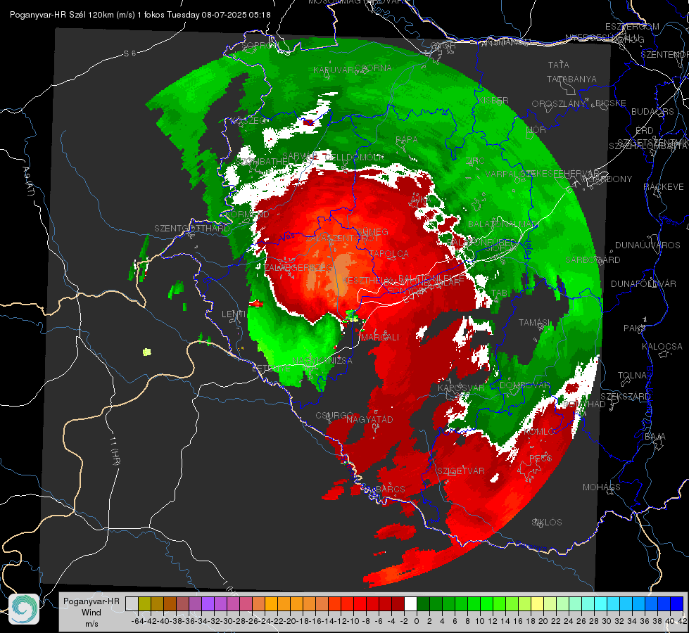This screenshot has height=633, width=689.
Task: Click the KAPOSVAR city label
Action: click(461, 388)
